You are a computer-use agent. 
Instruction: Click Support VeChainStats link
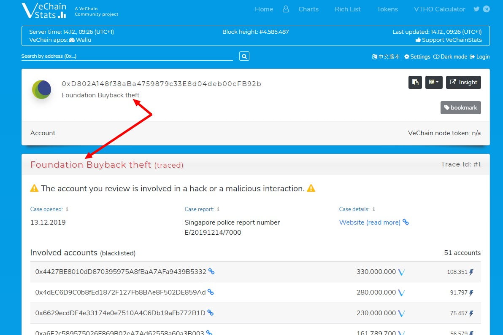point(449,40)
